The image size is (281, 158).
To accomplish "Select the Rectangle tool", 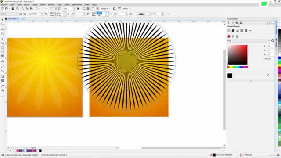I will tap(2, 48).
